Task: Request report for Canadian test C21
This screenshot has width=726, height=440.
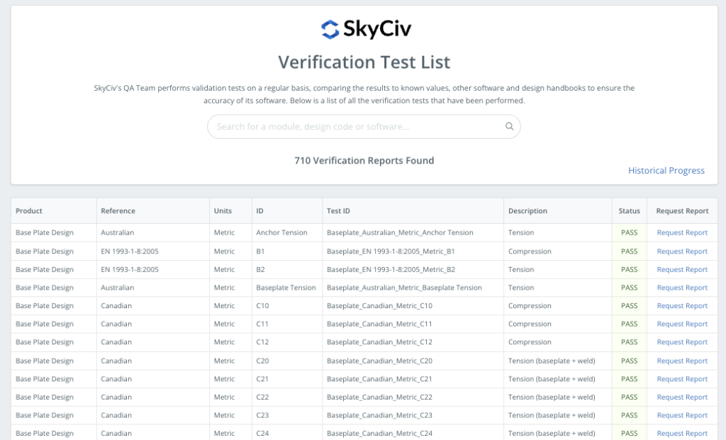Action: 681,379
